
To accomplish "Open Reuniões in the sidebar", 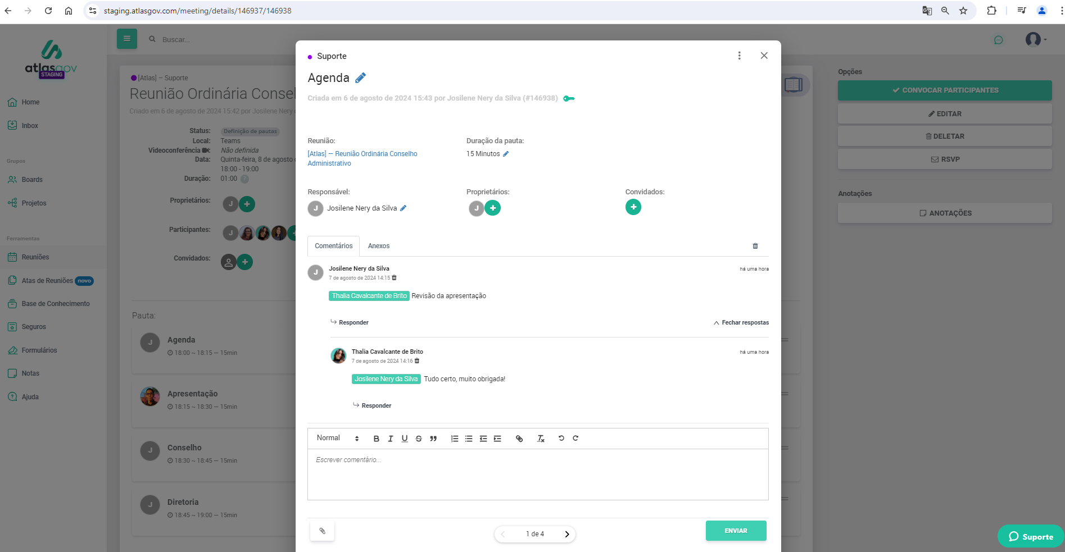I will click(35, 257).
